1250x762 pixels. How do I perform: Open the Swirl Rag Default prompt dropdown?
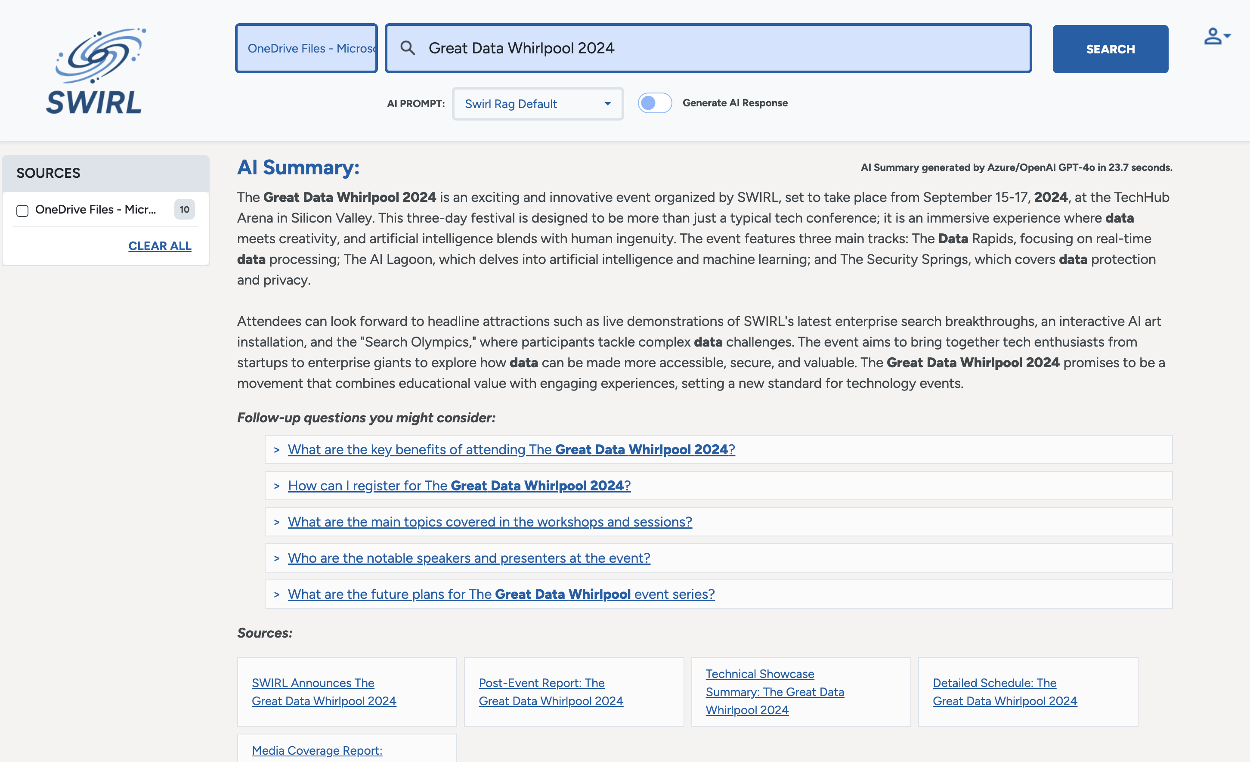537,104
